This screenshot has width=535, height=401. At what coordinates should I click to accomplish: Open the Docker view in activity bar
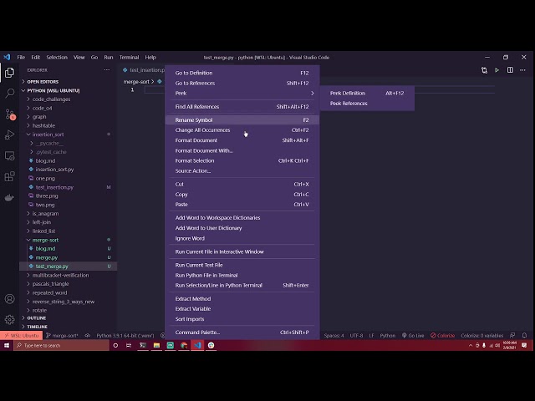[9, 197]
